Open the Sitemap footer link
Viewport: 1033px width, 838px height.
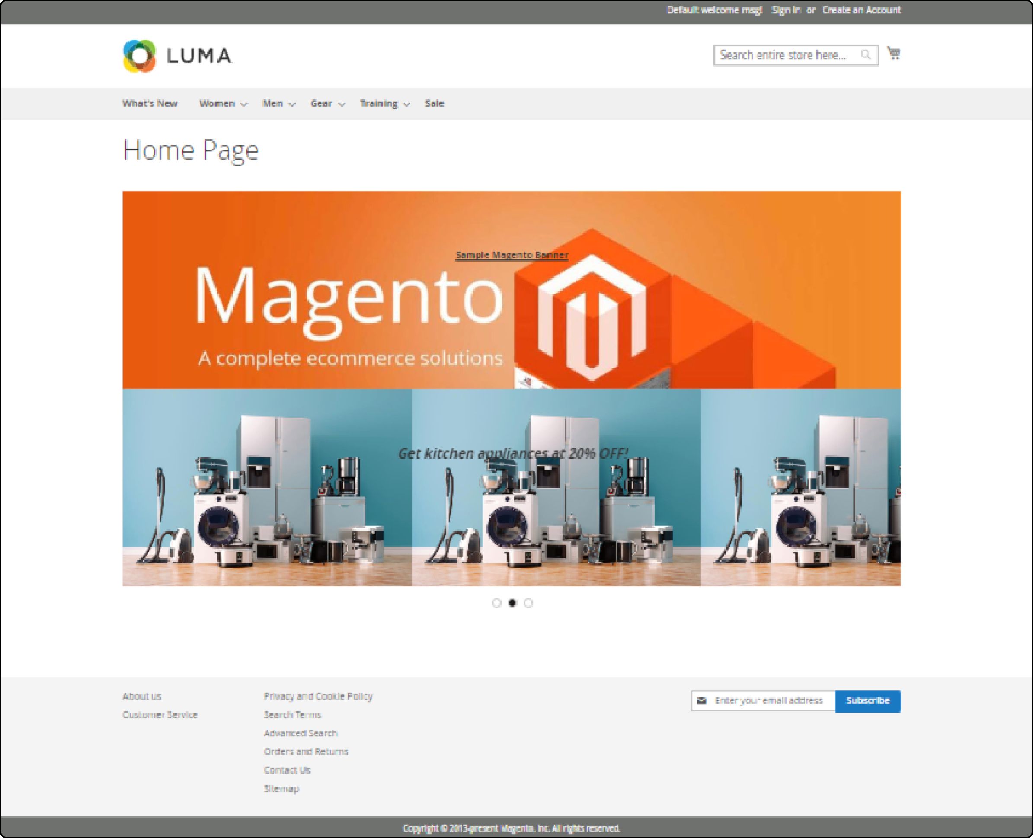pos(281,788)
